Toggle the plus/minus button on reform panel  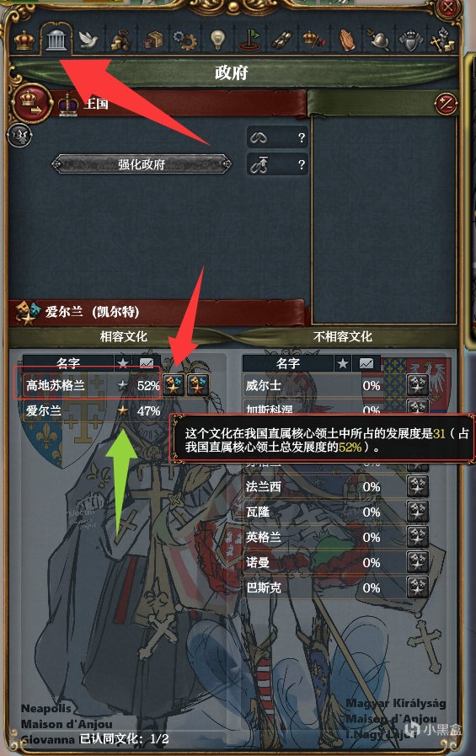tap(445, 103)
